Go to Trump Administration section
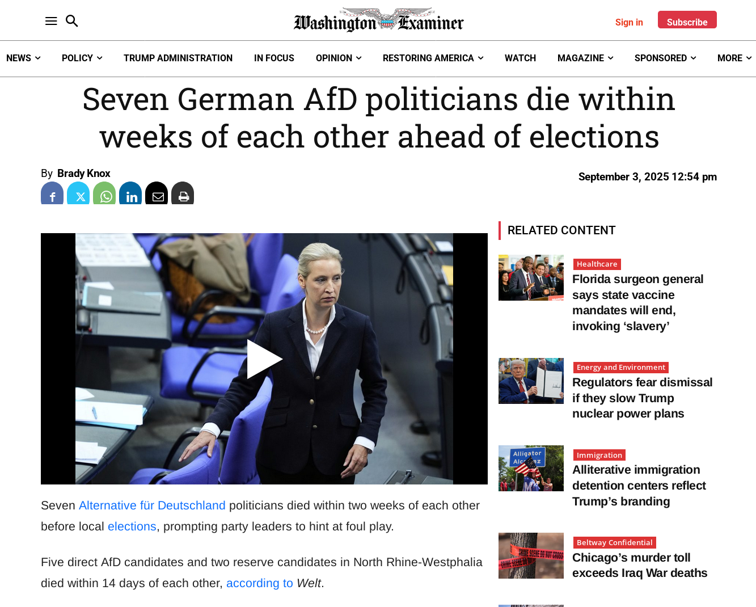 (178, 58)
